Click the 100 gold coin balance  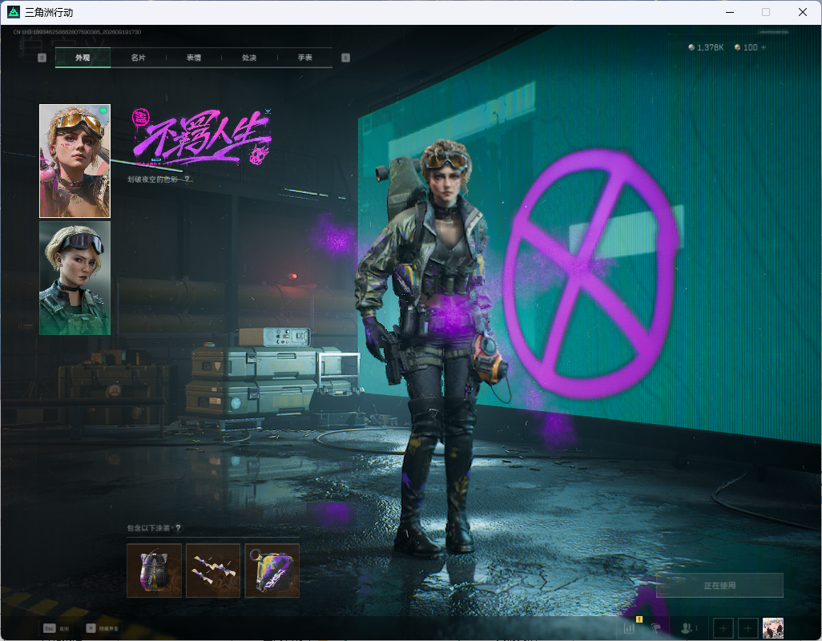pos(746,47)
